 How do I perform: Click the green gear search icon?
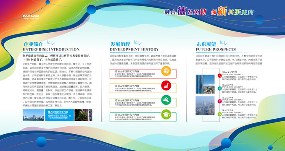tap(166, 100)
